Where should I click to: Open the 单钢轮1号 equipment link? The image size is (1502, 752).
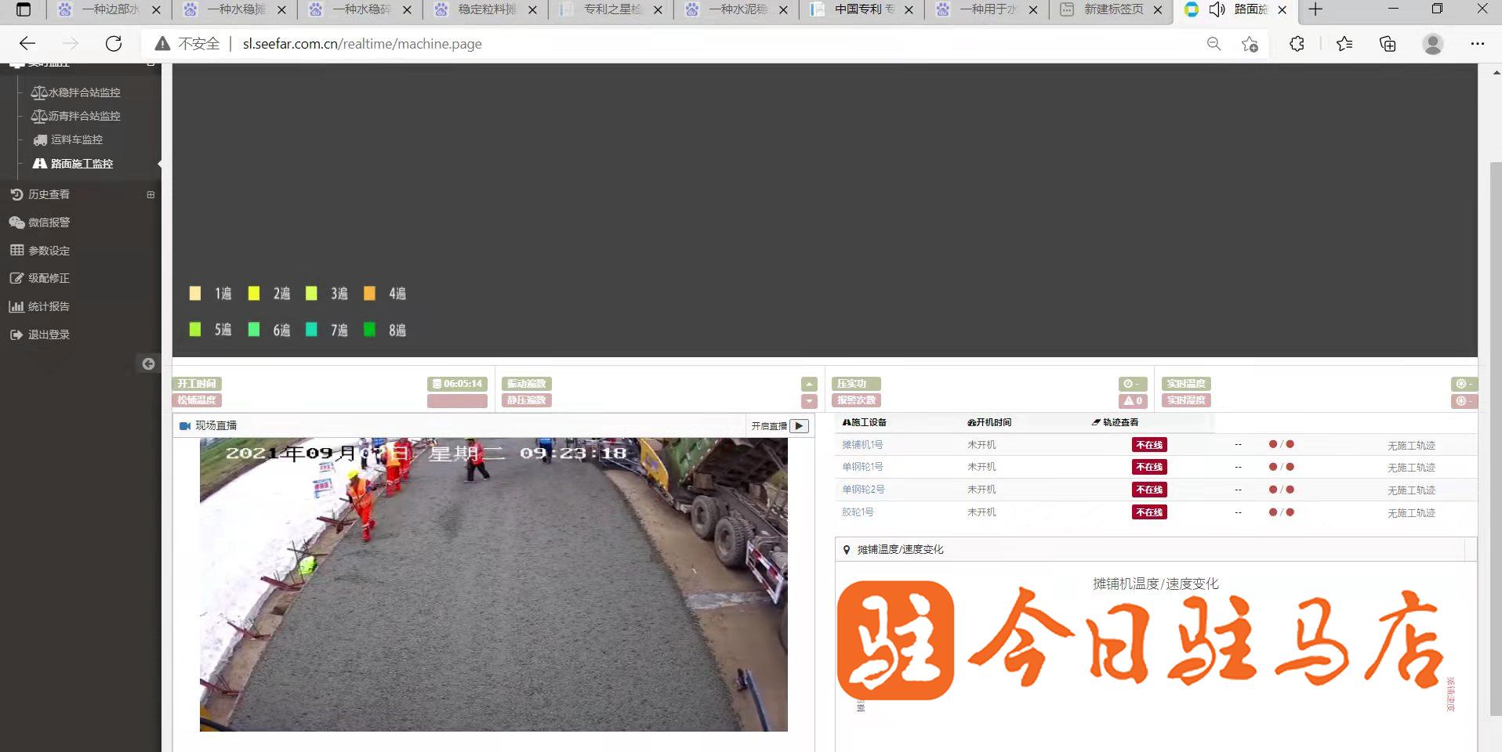862,467
